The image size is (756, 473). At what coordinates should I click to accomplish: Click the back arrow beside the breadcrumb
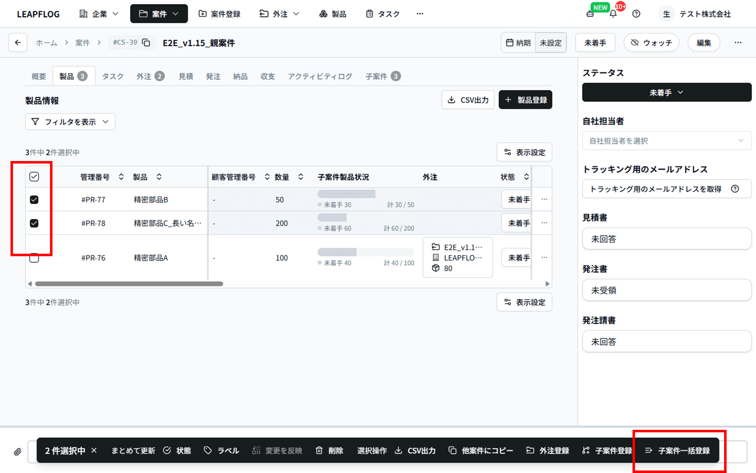pyautogui.click(x=18, y=42)
